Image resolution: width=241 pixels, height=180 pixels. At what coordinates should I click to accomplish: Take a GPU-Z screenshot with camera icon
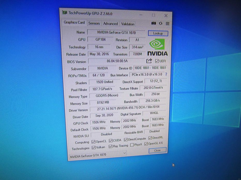153,23
